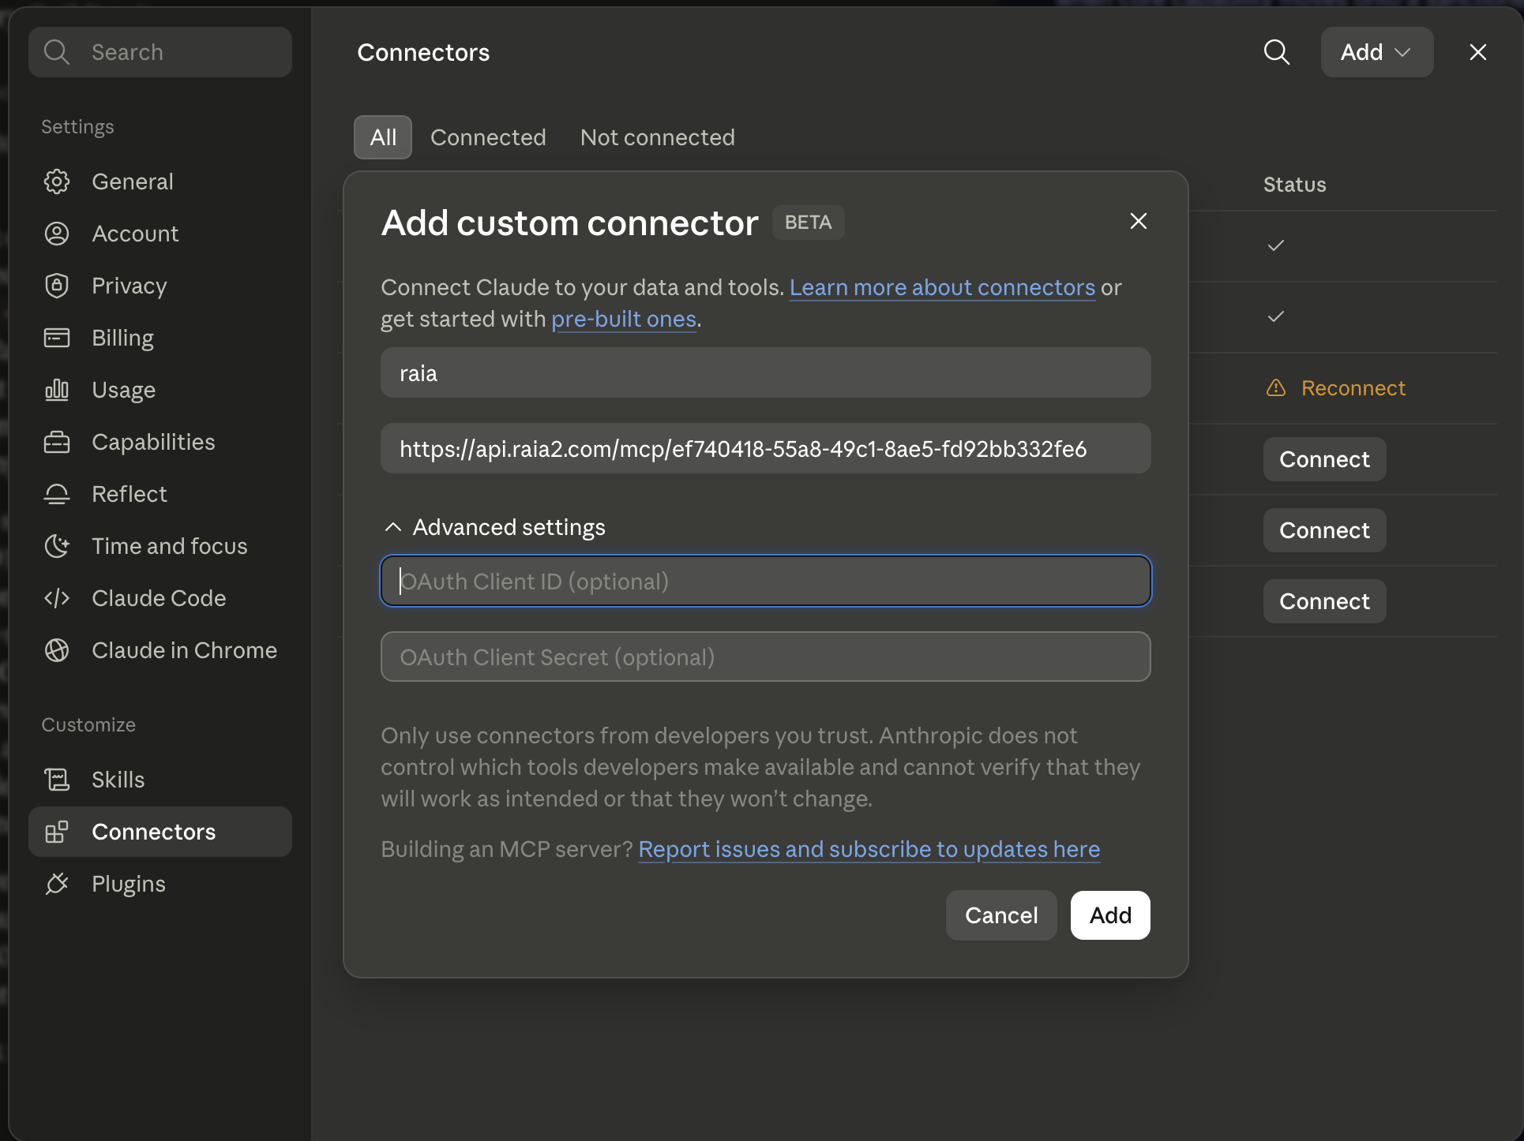
Task: Focus the connector URL field
Action: pyautogui.click(x=766, y=448)
